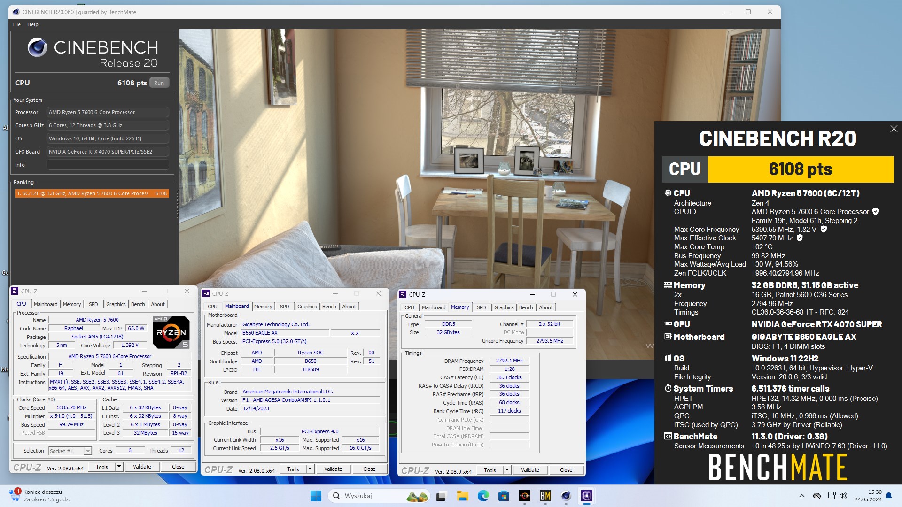Open SPD tab in Memory CPU-Z window
Image resolution: width=902 pixels, height=507 pixels.
[x=482, y=307]
